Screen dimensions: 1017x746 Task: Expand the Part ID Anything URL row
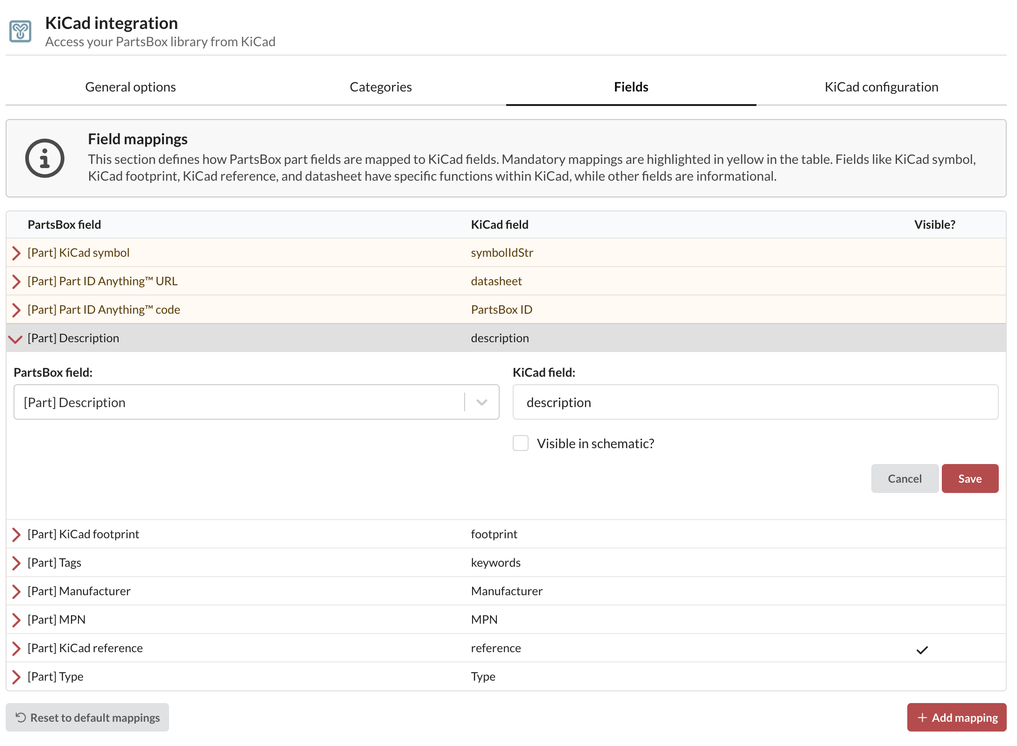pyautogui.click(x=16, y=282)
